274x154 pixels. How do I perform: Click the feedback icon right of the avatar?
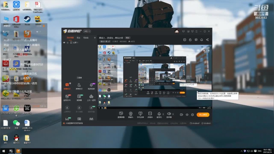click(x=183, y=31)
